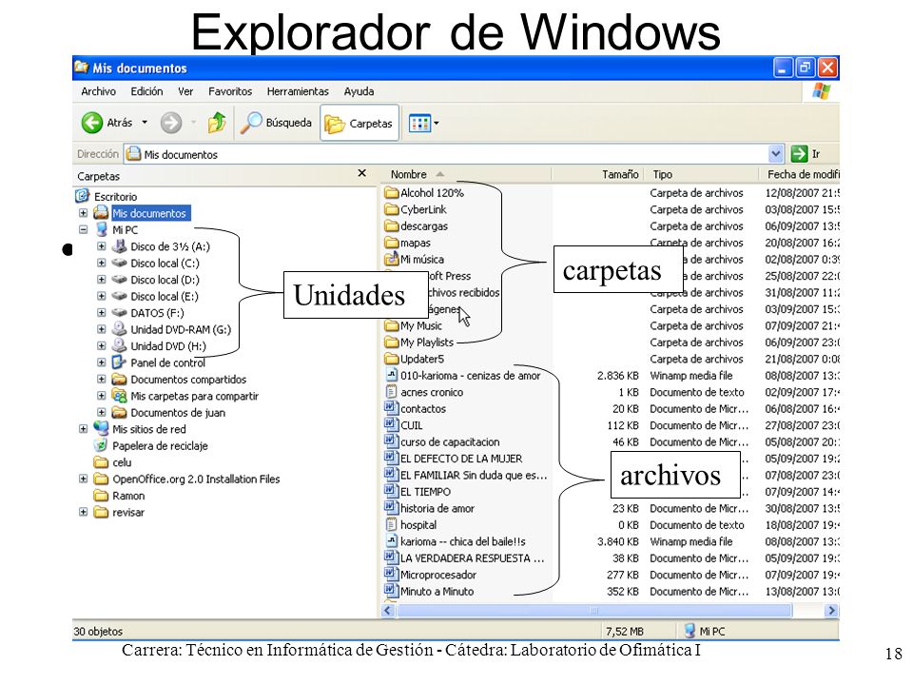Screen dimensions: 913x685
Task: Click the Ir go button
Action: (x=806, y=154)
